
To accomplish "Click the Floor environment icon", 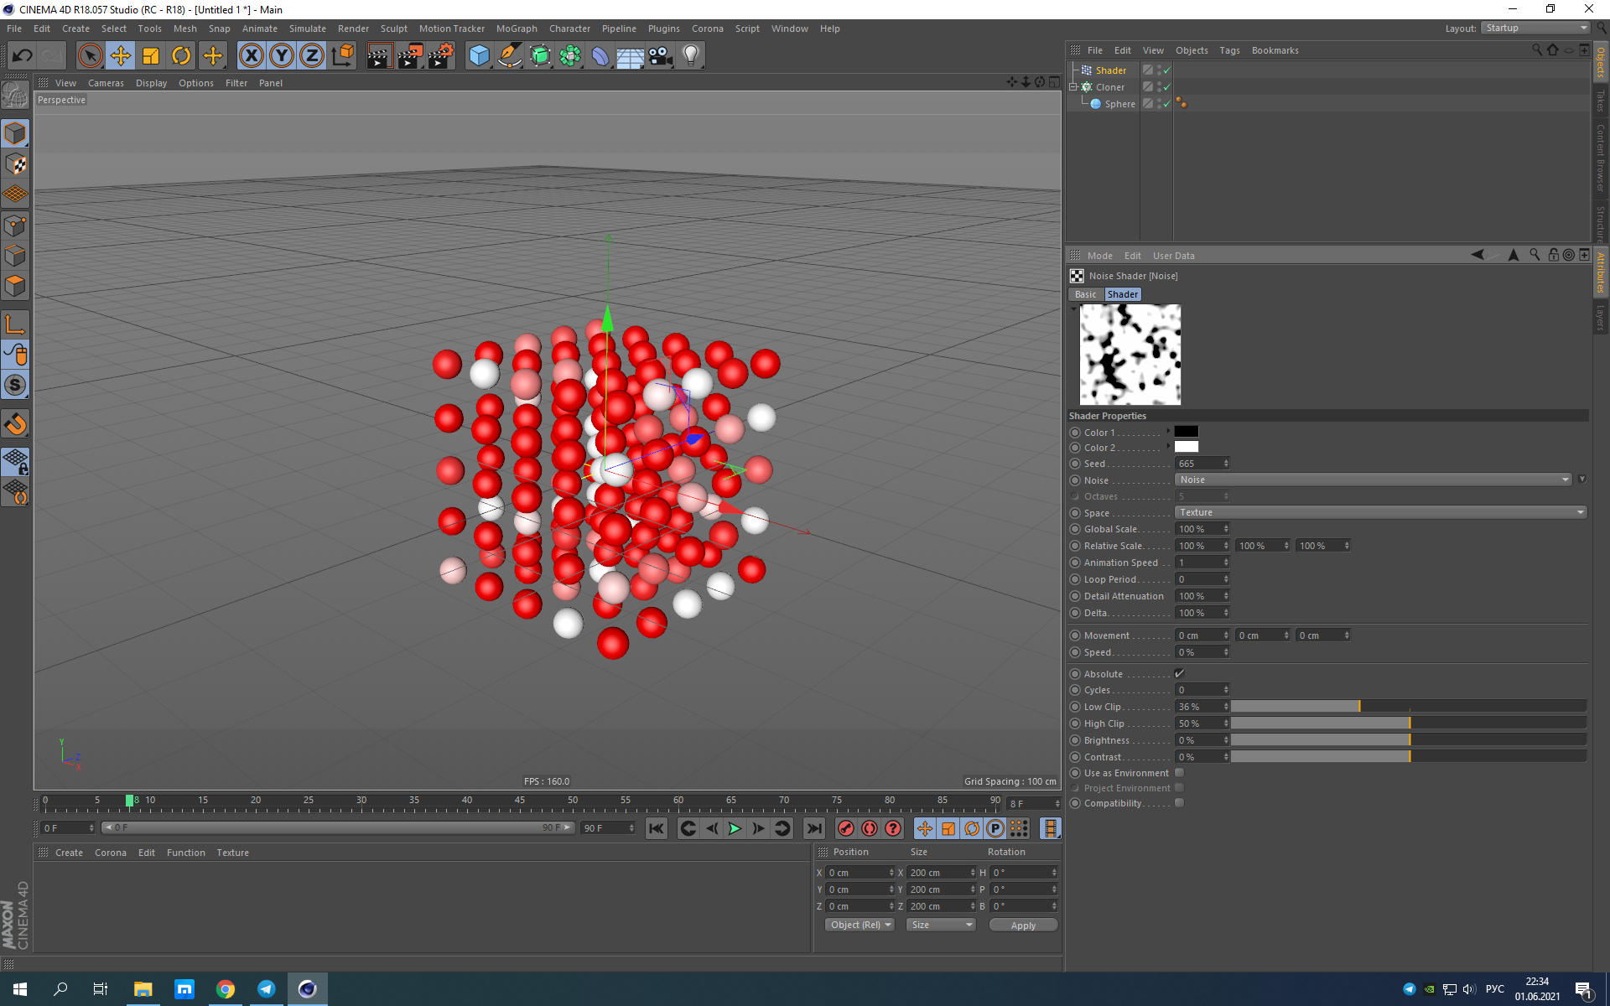I will [630, 56].
